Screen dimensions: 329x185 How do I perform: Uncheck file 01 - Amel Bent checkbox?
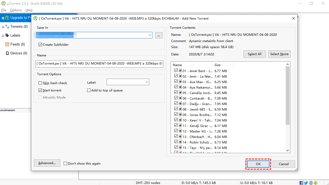point(176,71)
